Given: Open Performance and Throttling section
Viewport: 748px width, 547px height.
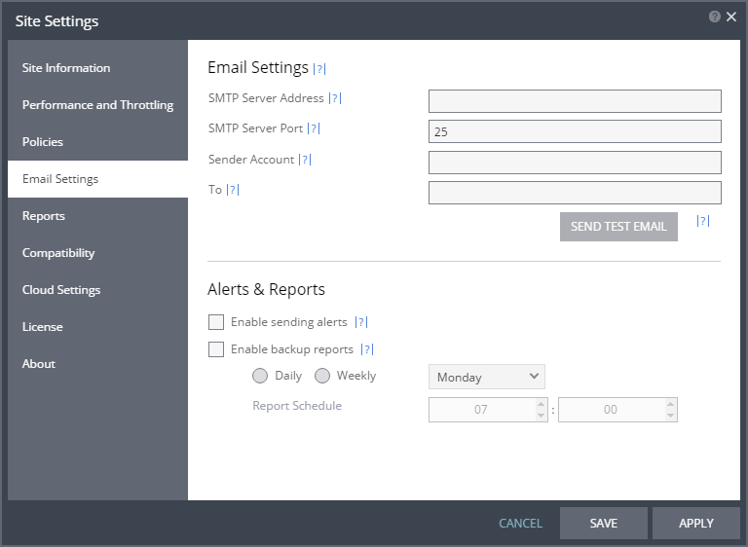Looking at the screenshot, I should click(x=97, y=105).
